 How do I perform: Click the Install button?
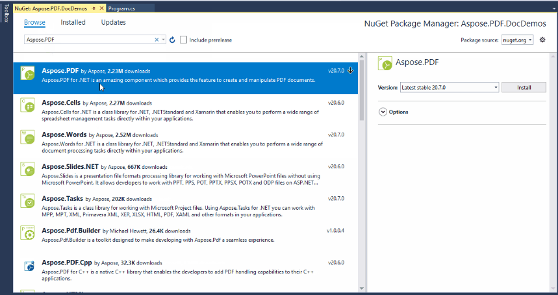click(x=524, y=87)
